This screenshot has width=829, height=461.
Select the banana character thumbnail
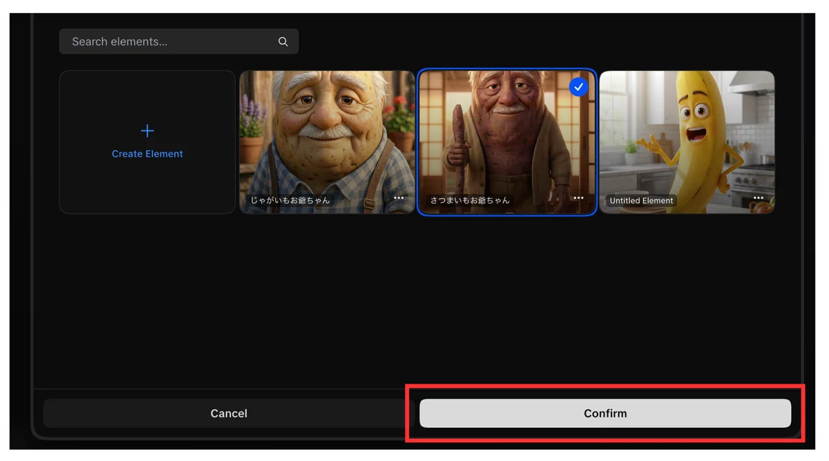[687, 142]
